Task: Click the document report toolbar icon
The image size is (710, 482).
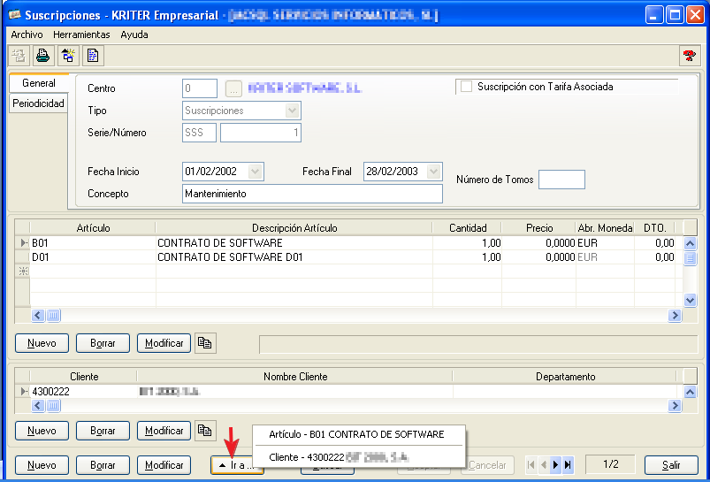Action: click(93, 57)
